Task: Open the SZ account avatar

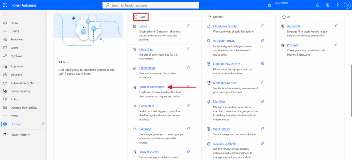Action: (347, 5)
